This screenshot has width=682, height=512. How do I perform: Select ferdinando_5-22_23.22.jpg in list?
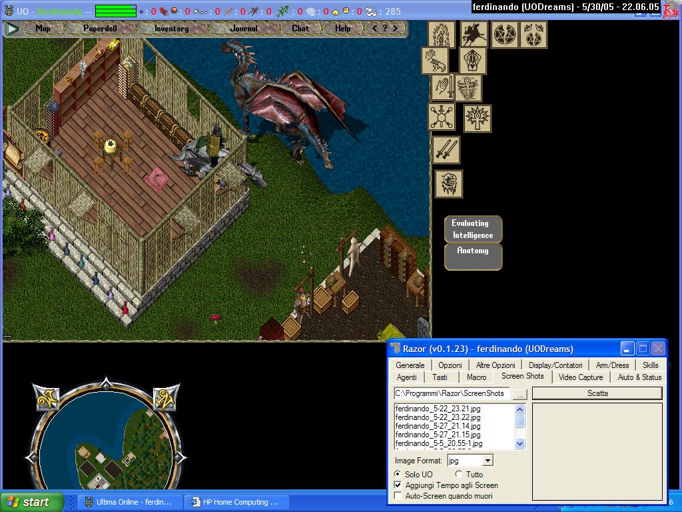tap(438, 417)
